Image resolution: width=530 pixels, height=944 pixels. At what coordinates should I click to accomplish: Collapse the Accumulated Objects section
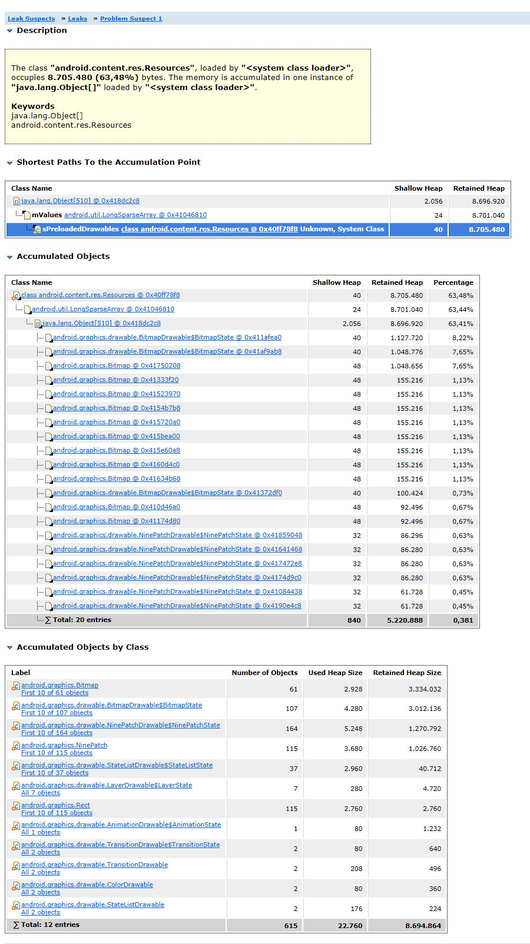point(9,257)
